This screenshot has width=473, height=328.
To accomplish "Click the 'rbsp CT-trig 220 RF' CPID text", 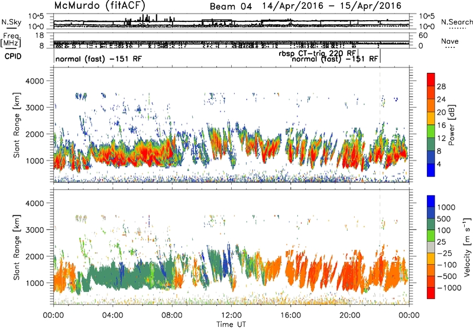I will coord(317,53).
